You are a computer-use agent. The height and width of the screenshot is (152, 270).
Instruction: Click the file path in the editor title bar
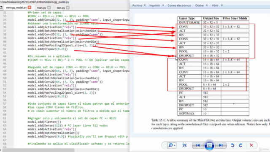(35, 2)
